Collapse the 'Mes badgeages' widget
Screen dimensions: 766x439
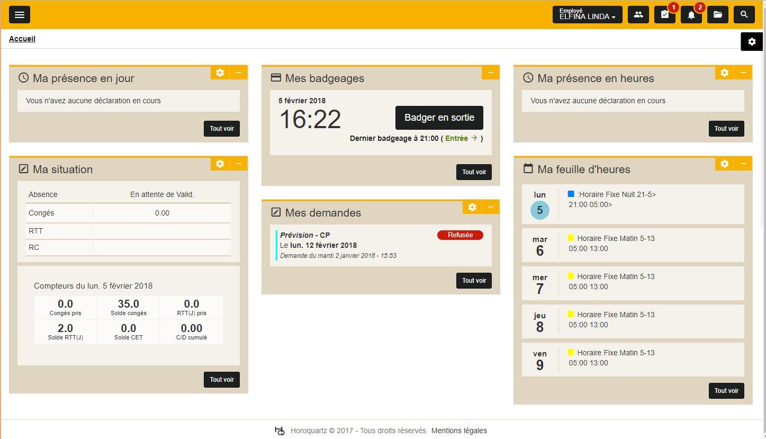[x=491, y=72]
